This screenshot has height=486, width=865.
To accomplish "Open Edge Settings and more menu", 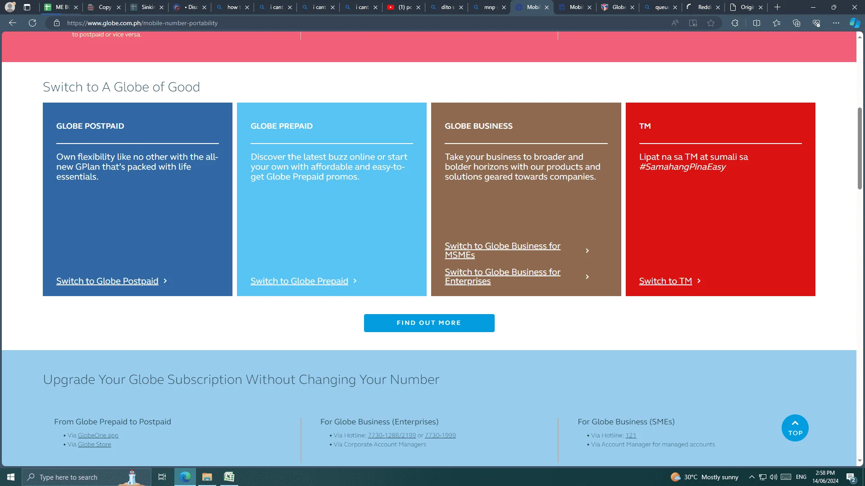I will point(836,23).
